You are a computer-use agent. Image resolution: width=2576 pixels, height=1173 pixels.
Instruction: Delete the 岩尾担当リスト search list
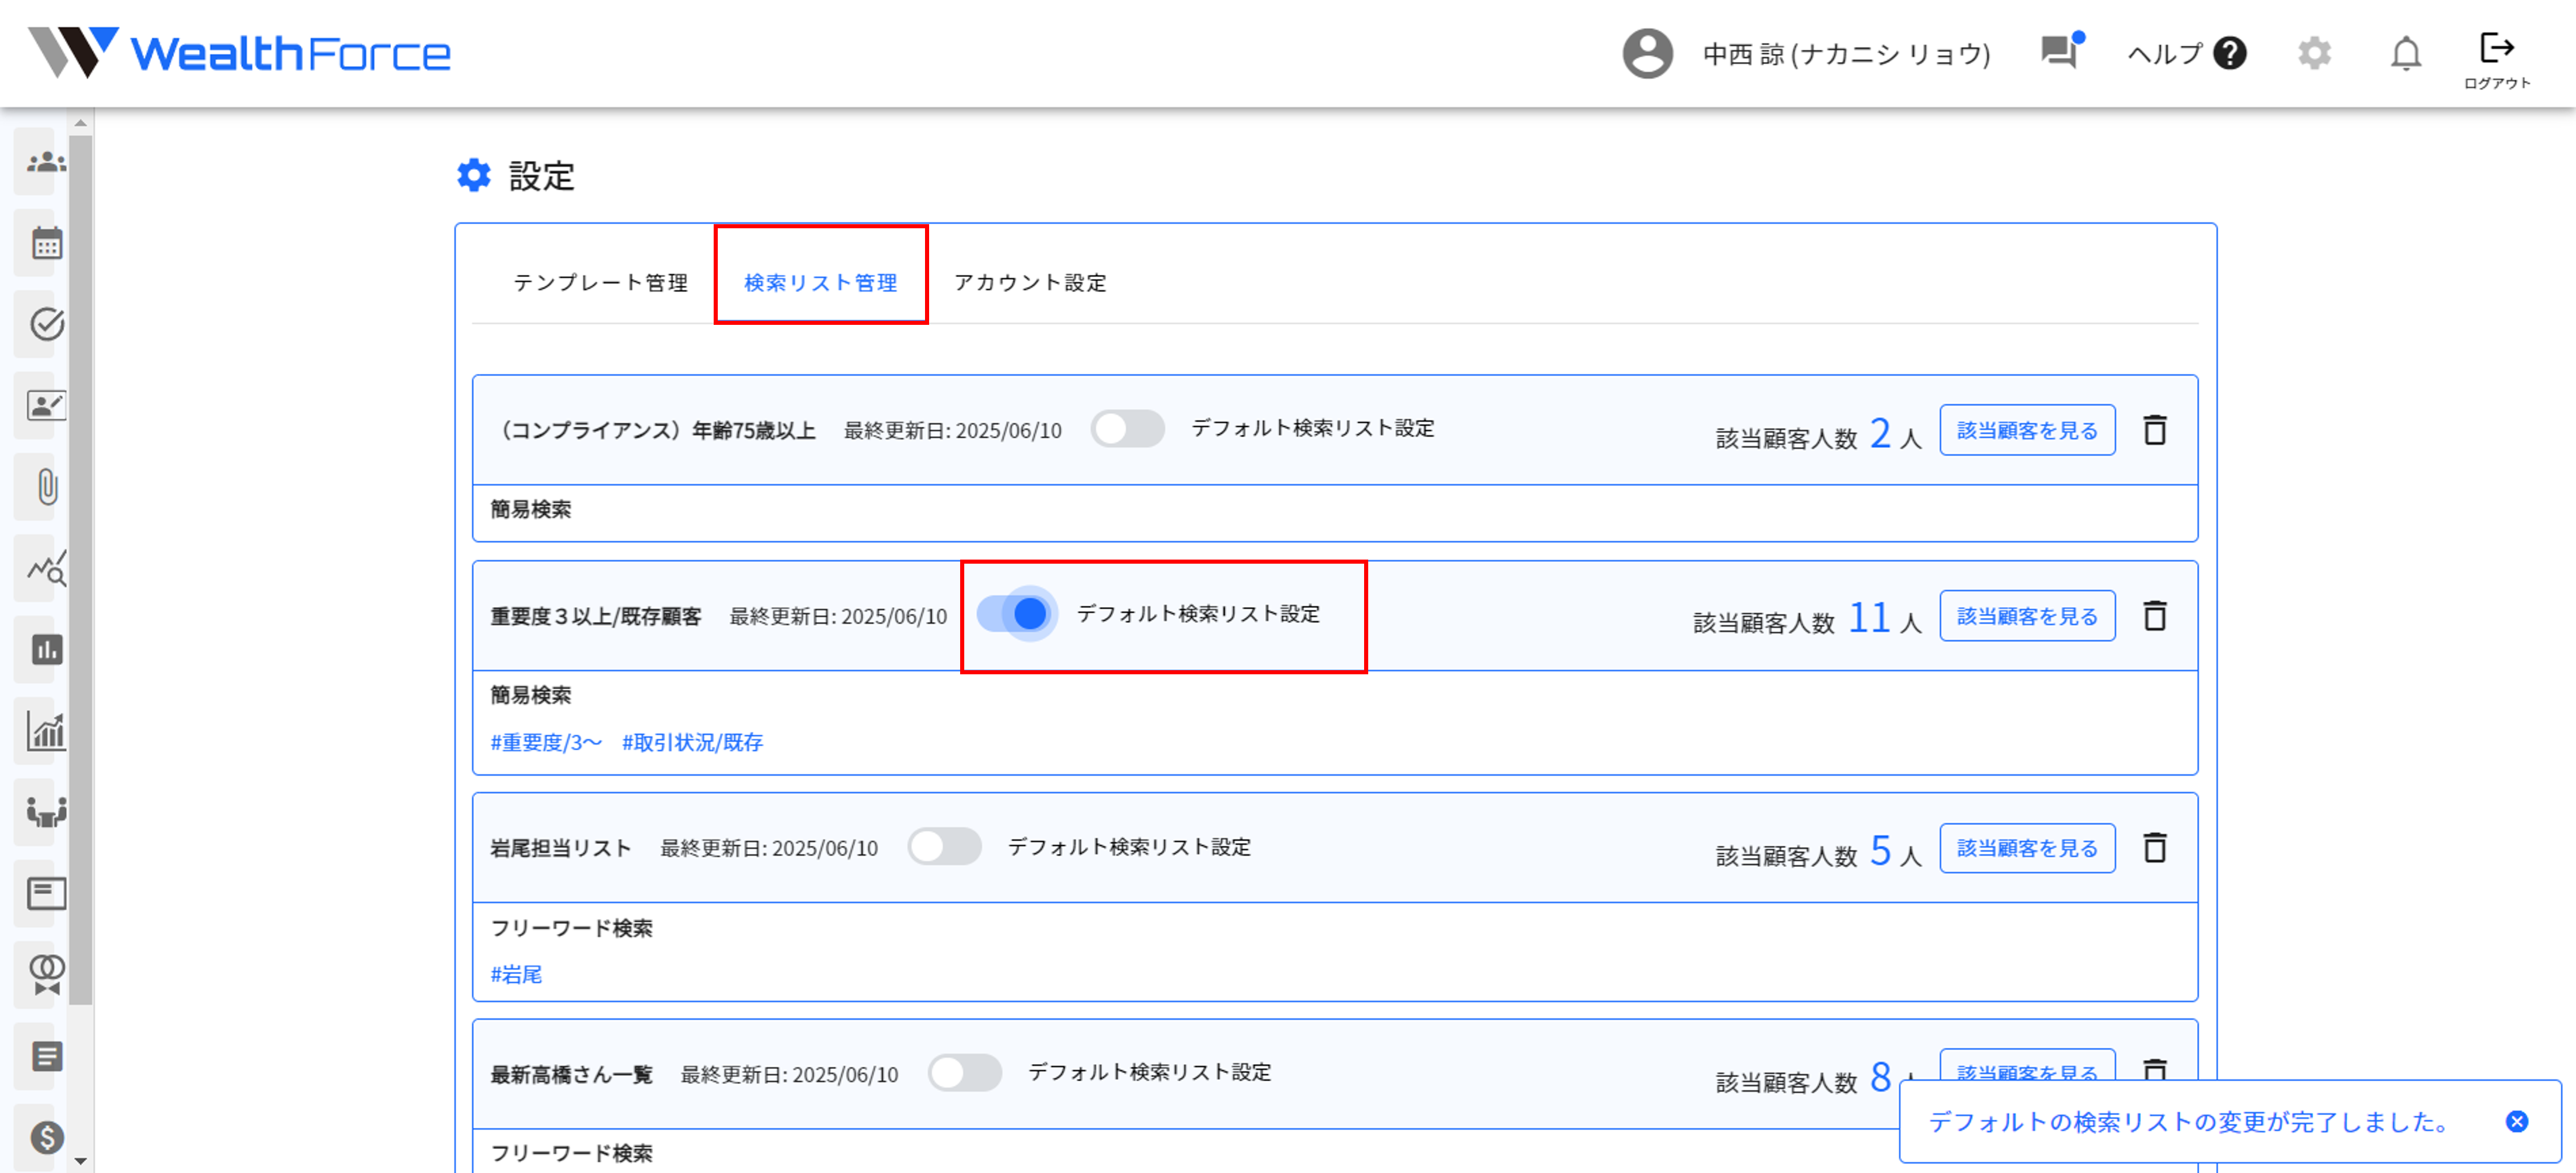coord(2155,848)
